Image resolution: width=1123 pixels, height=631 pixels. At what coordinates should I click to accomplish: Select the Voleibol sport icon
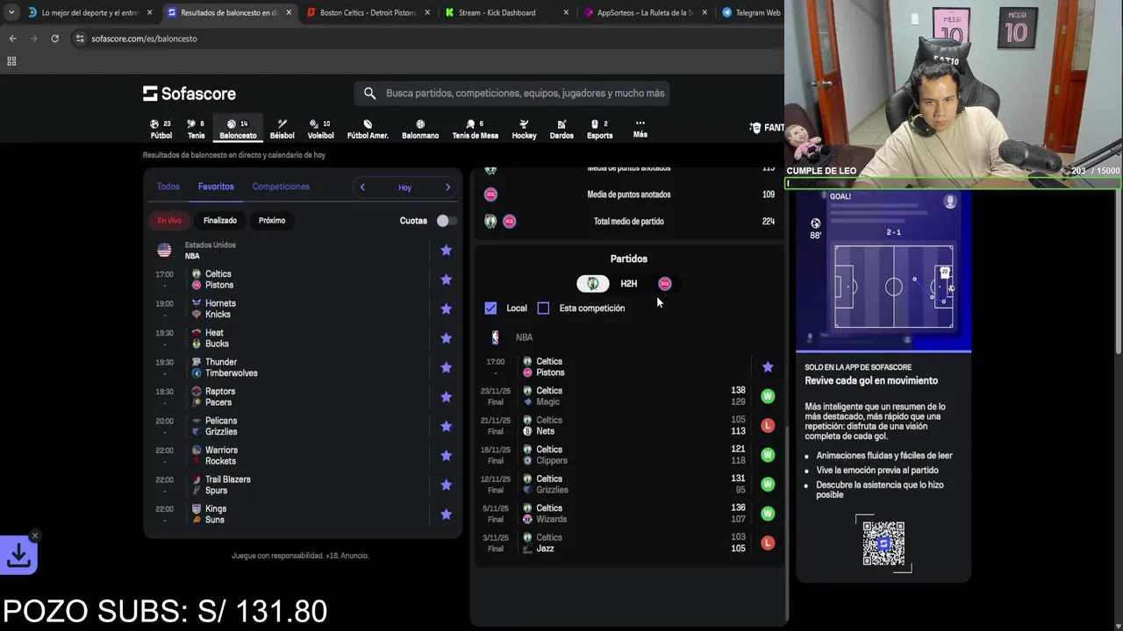pyautogui.click(x=320, y=129)
